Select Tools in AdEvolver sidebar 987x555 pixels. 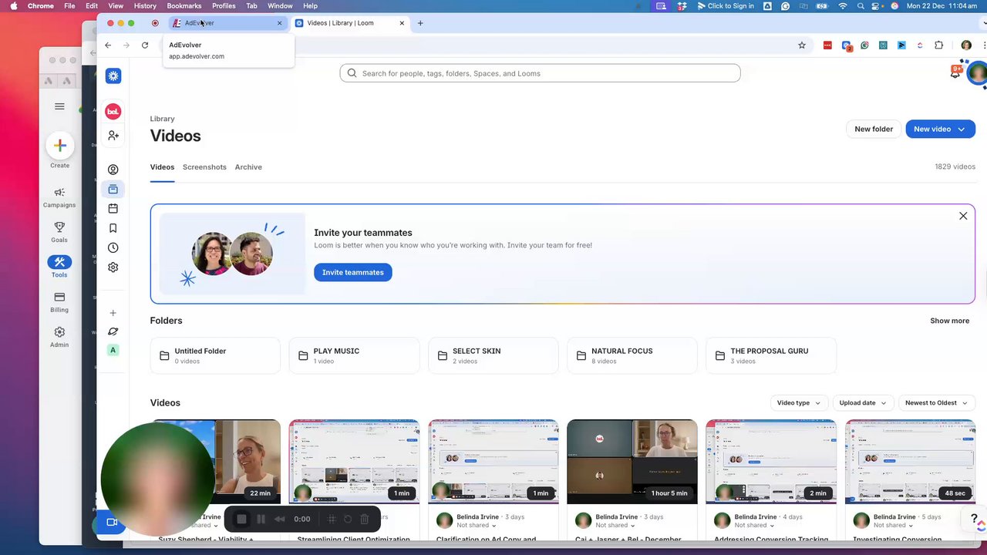click(59, 267)
